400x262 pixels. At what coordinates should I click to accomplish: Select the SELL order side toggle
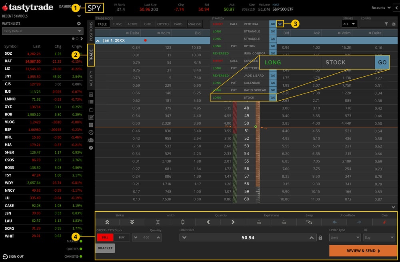tap(105, 237)
